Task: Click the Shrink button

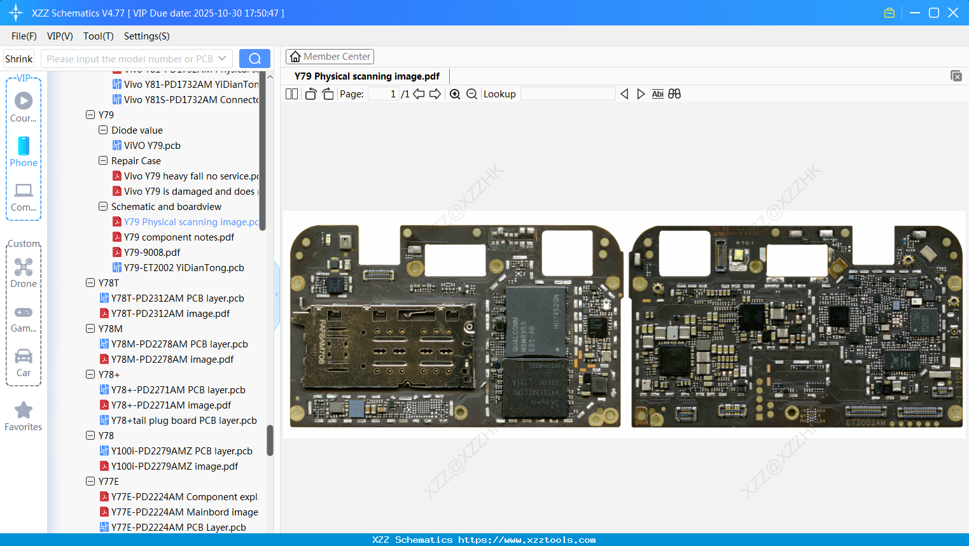Action: coord(19,59)
